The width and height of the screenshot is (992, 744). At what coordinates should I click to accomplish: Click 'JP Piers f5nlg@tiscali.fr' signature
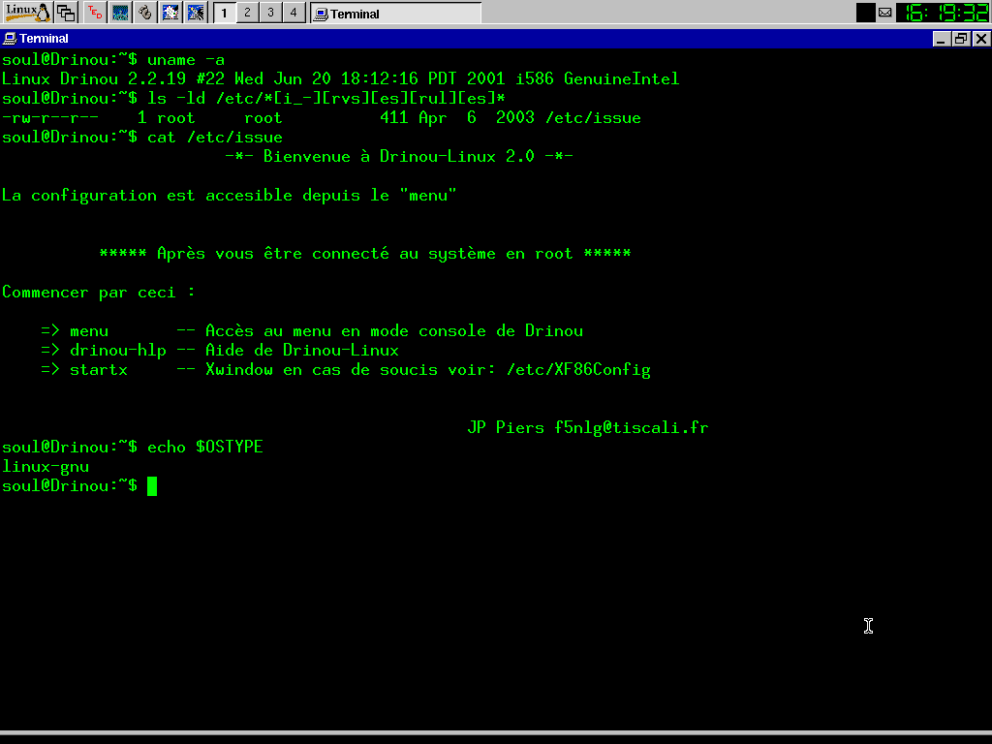pyautogui.click(x=588, y=428)
